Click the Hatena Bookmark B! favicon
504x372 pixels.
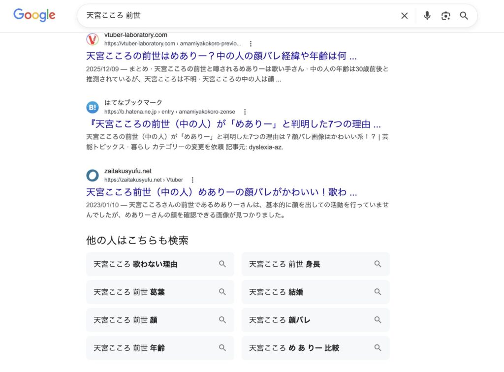[93, 107]
